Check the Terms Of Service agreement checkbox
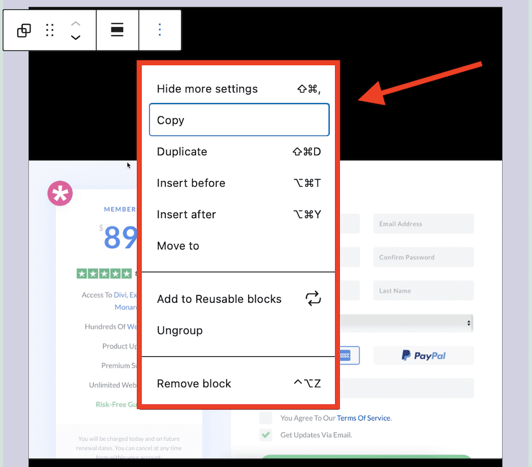This screenshot has height=467, width=532. 265,418
